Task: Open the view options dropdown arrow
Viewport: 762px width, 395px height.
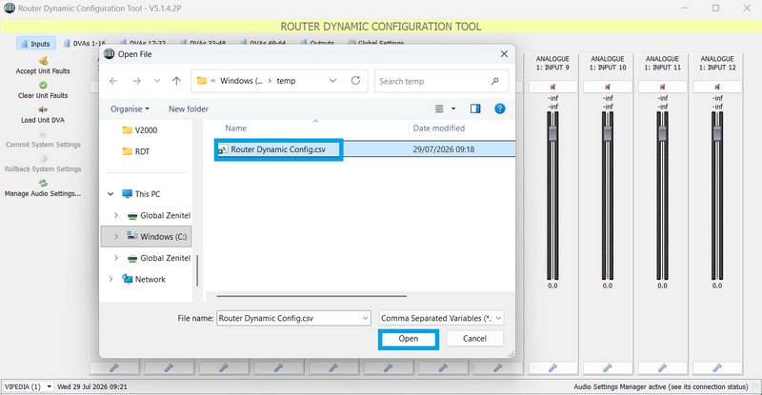Action: [453, 109]
